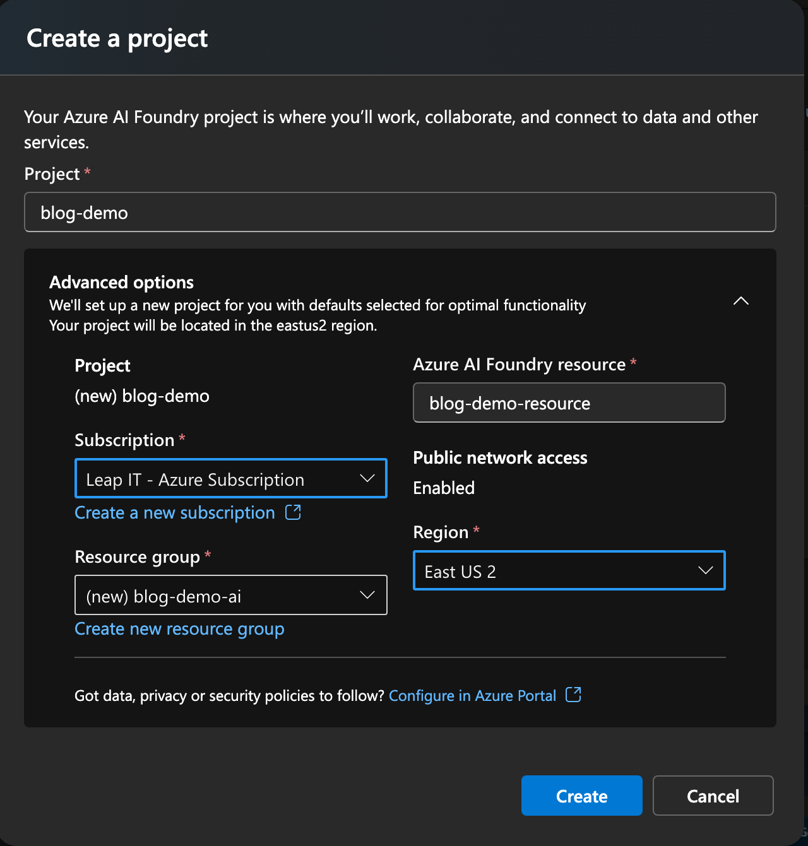Viewport: 808px width, 846px height.
Task: Click Create new resource group link
Action: 179,629
